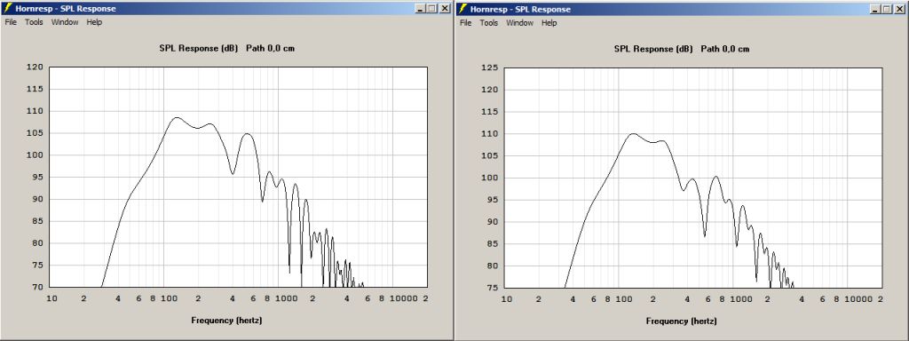Viewport: 909px width, 341px height.
Task: Close the right SPL Response window
Action: [x=900, y=9]
